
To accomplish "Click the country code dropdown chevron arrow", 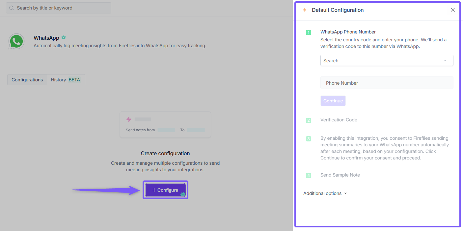I will (445, 61).
